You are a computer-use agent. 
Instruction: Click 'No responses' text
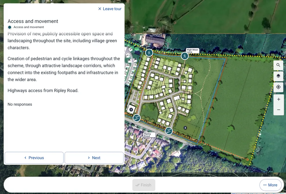point(20,104)
